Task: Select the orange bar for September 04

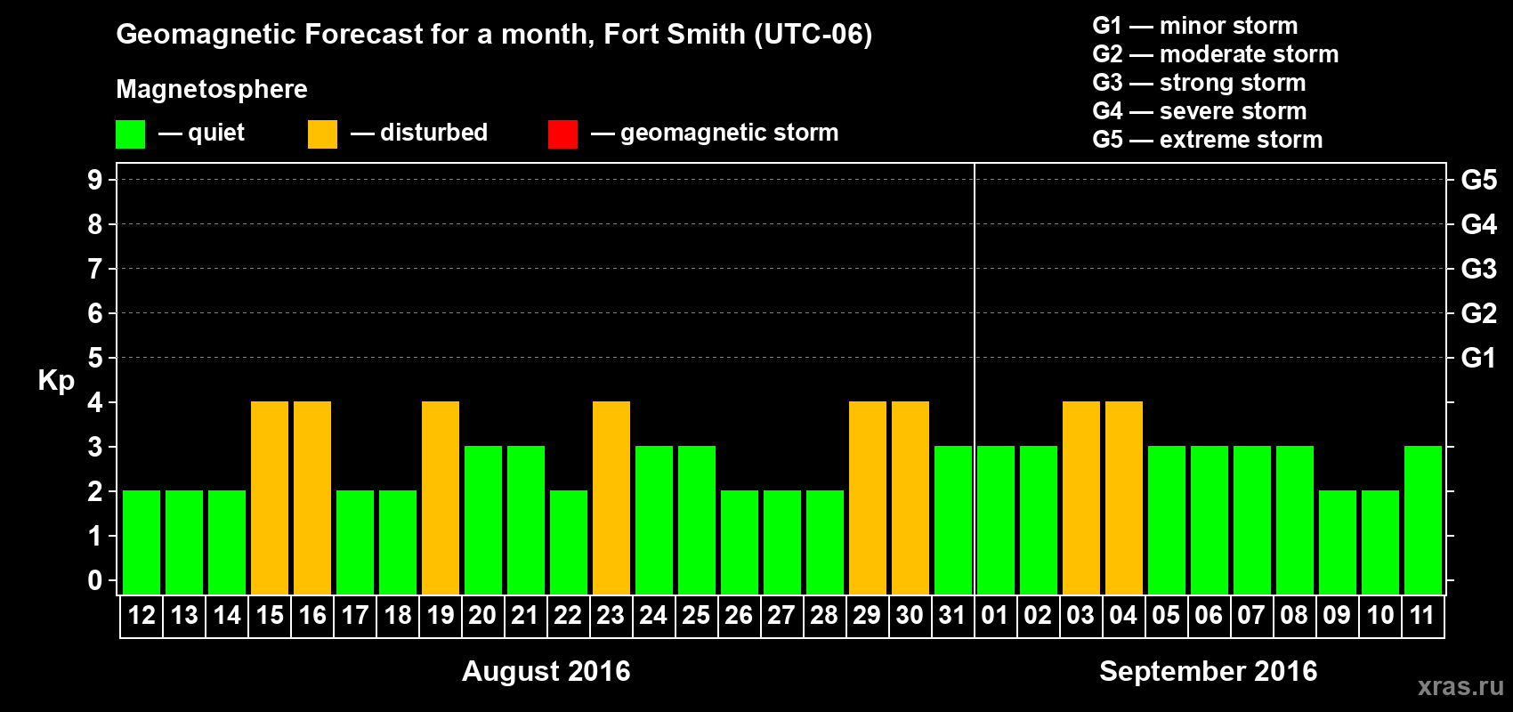Action: click(1124, 498)
